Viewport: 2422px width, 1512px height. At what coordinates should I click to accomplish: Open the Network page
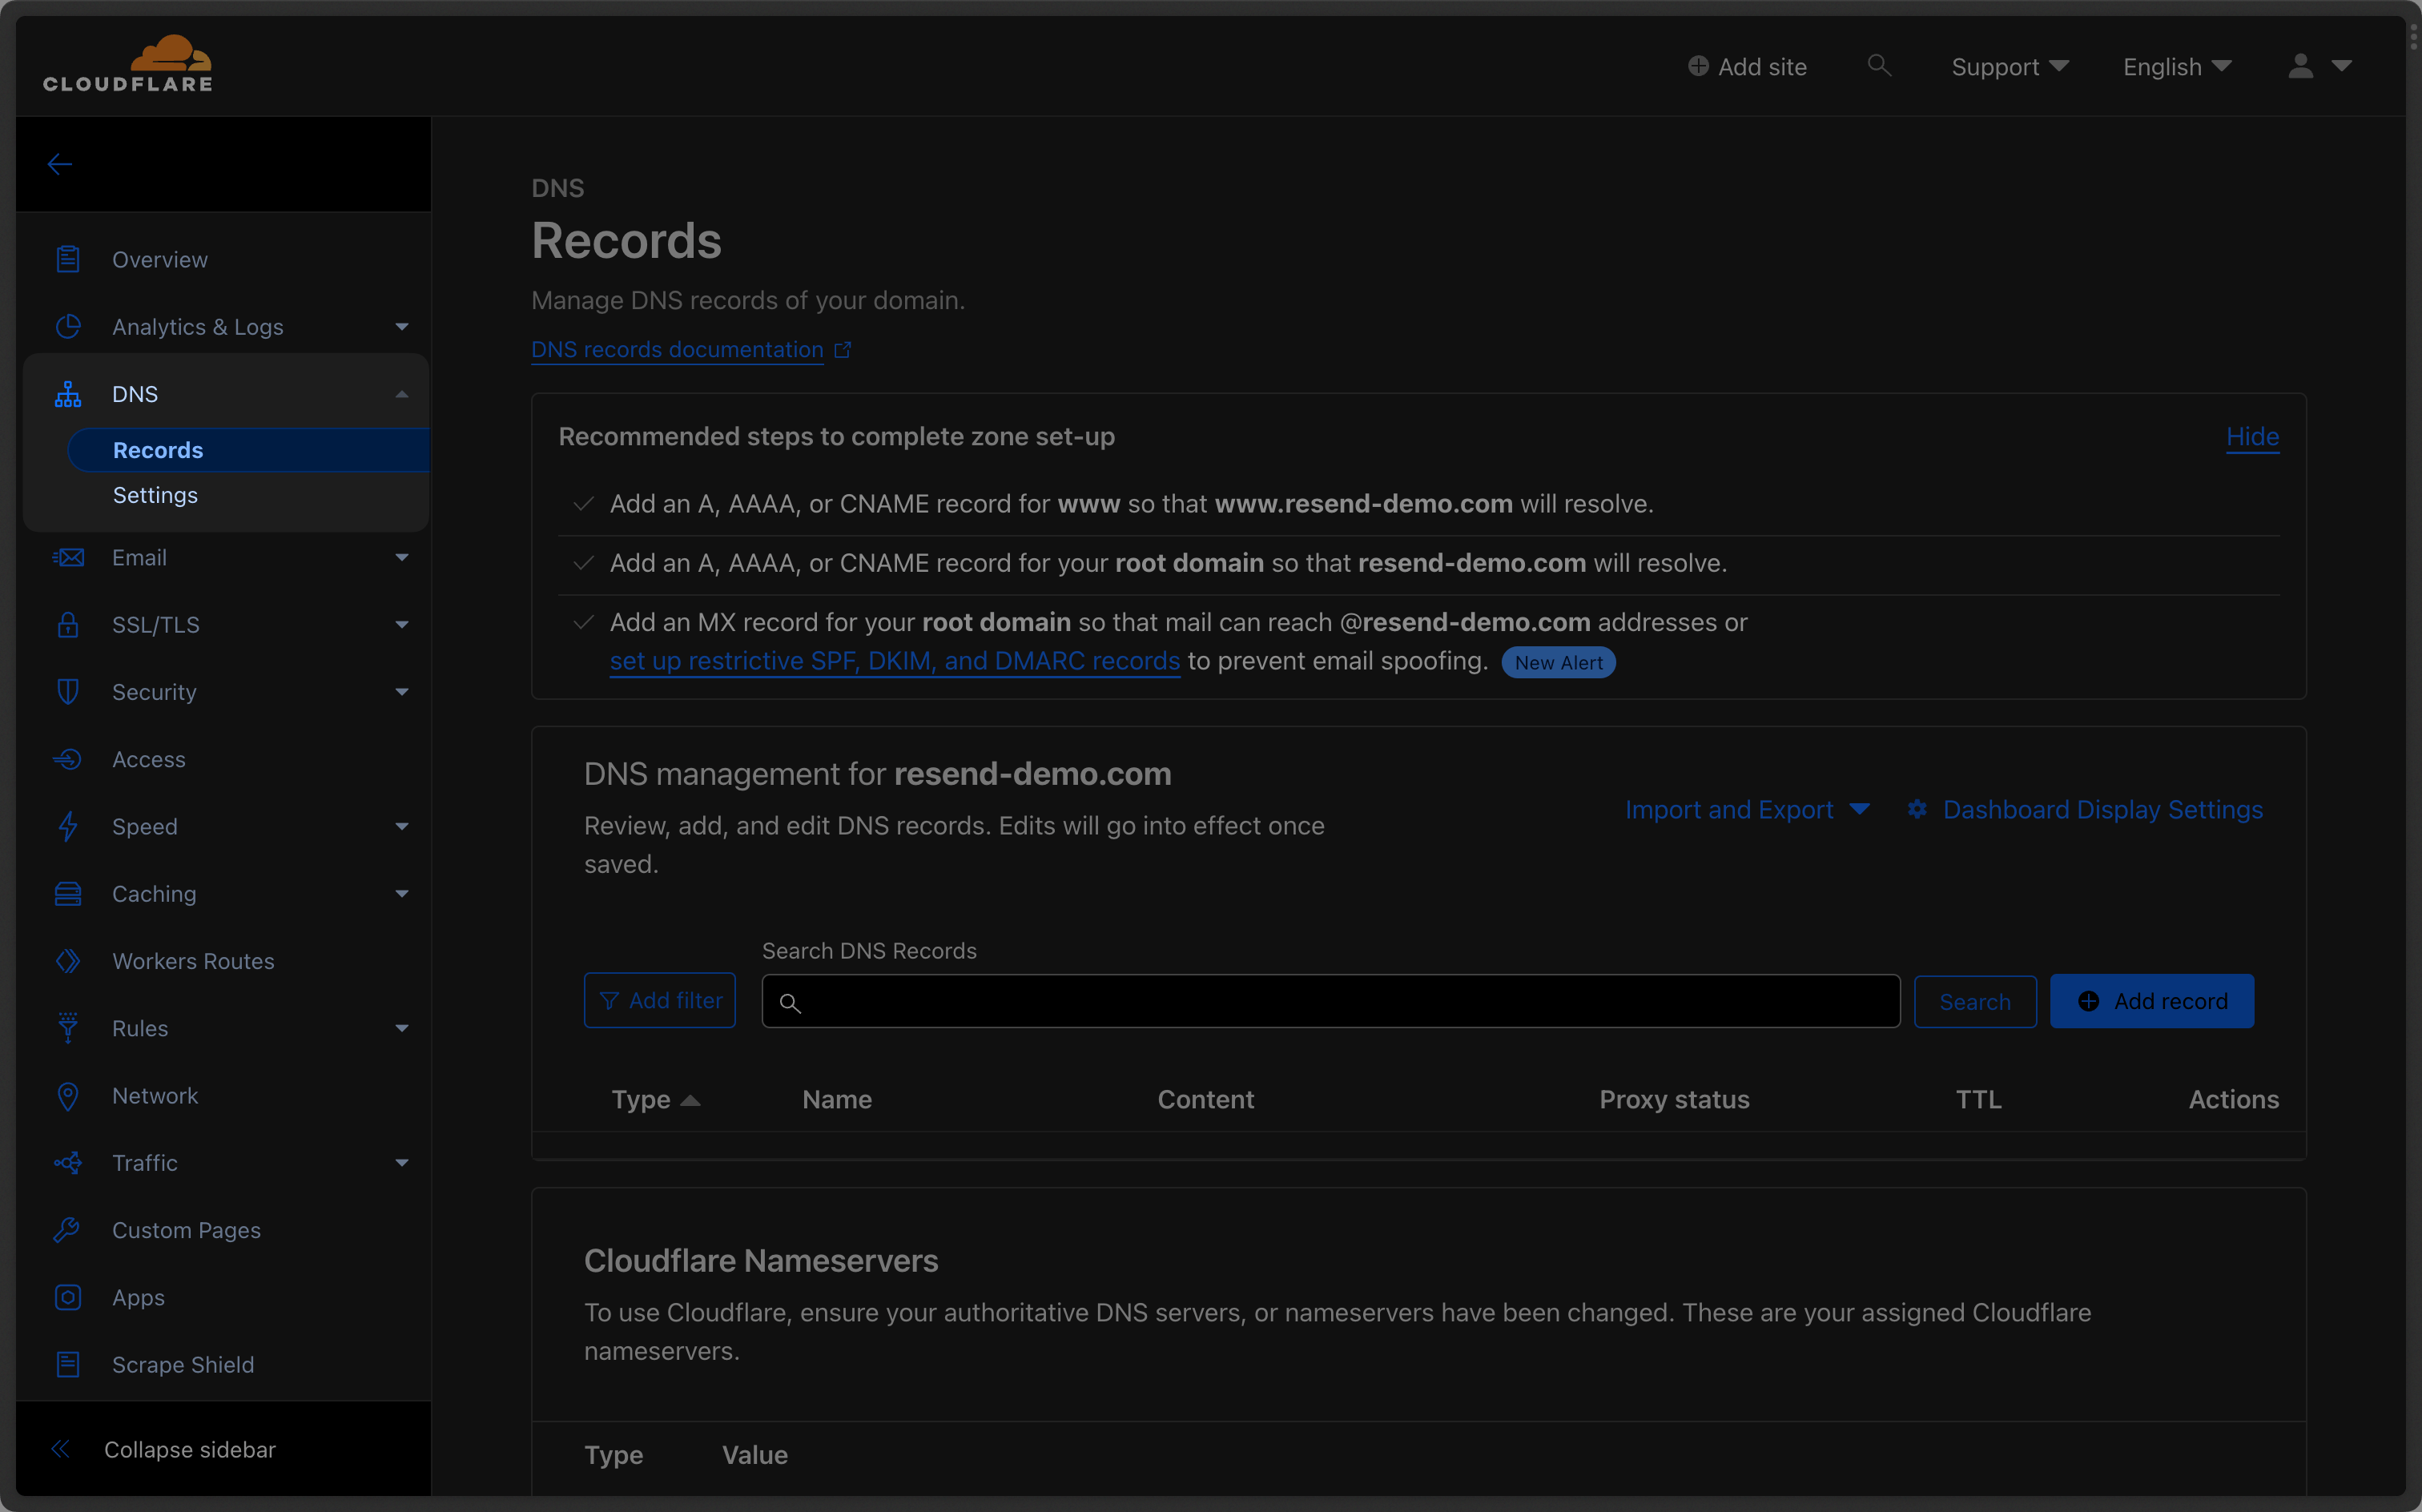point(155,1096)
